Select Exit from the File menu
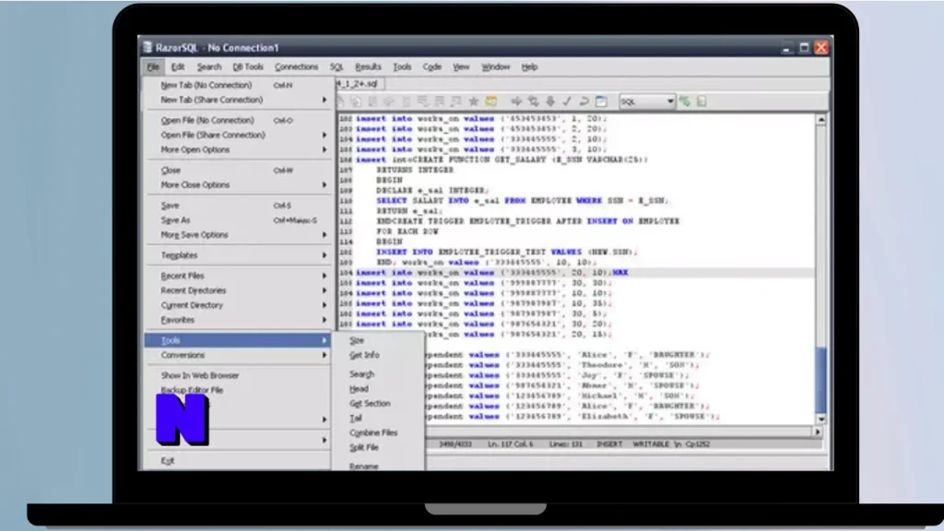The image size is (944, 531). (238, 461)
